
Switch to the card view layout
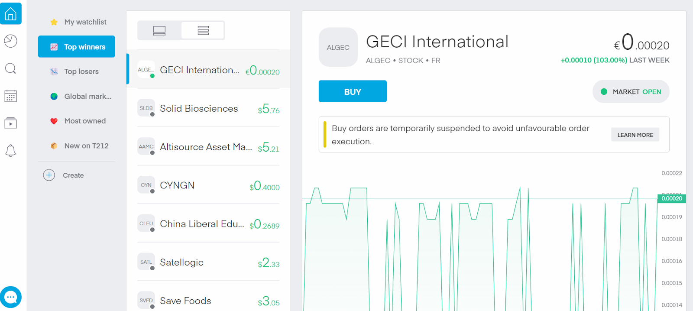pyautogui.click(x=159, y=30)
